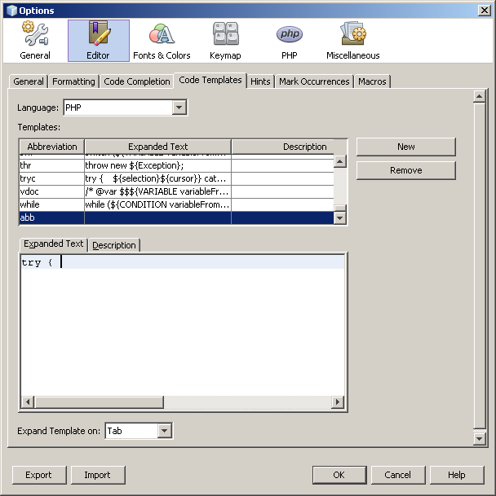Screen dimensions: 496x496
Task: Click inside the Expanded Text editor area
Action: click(183, 334)
